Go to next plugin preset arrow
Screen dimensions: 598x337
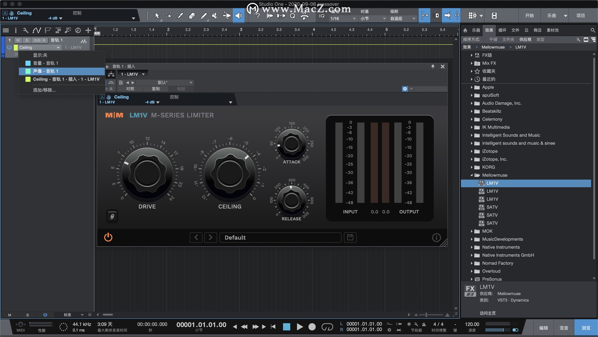pyautogui.click(x=211, y=237)
